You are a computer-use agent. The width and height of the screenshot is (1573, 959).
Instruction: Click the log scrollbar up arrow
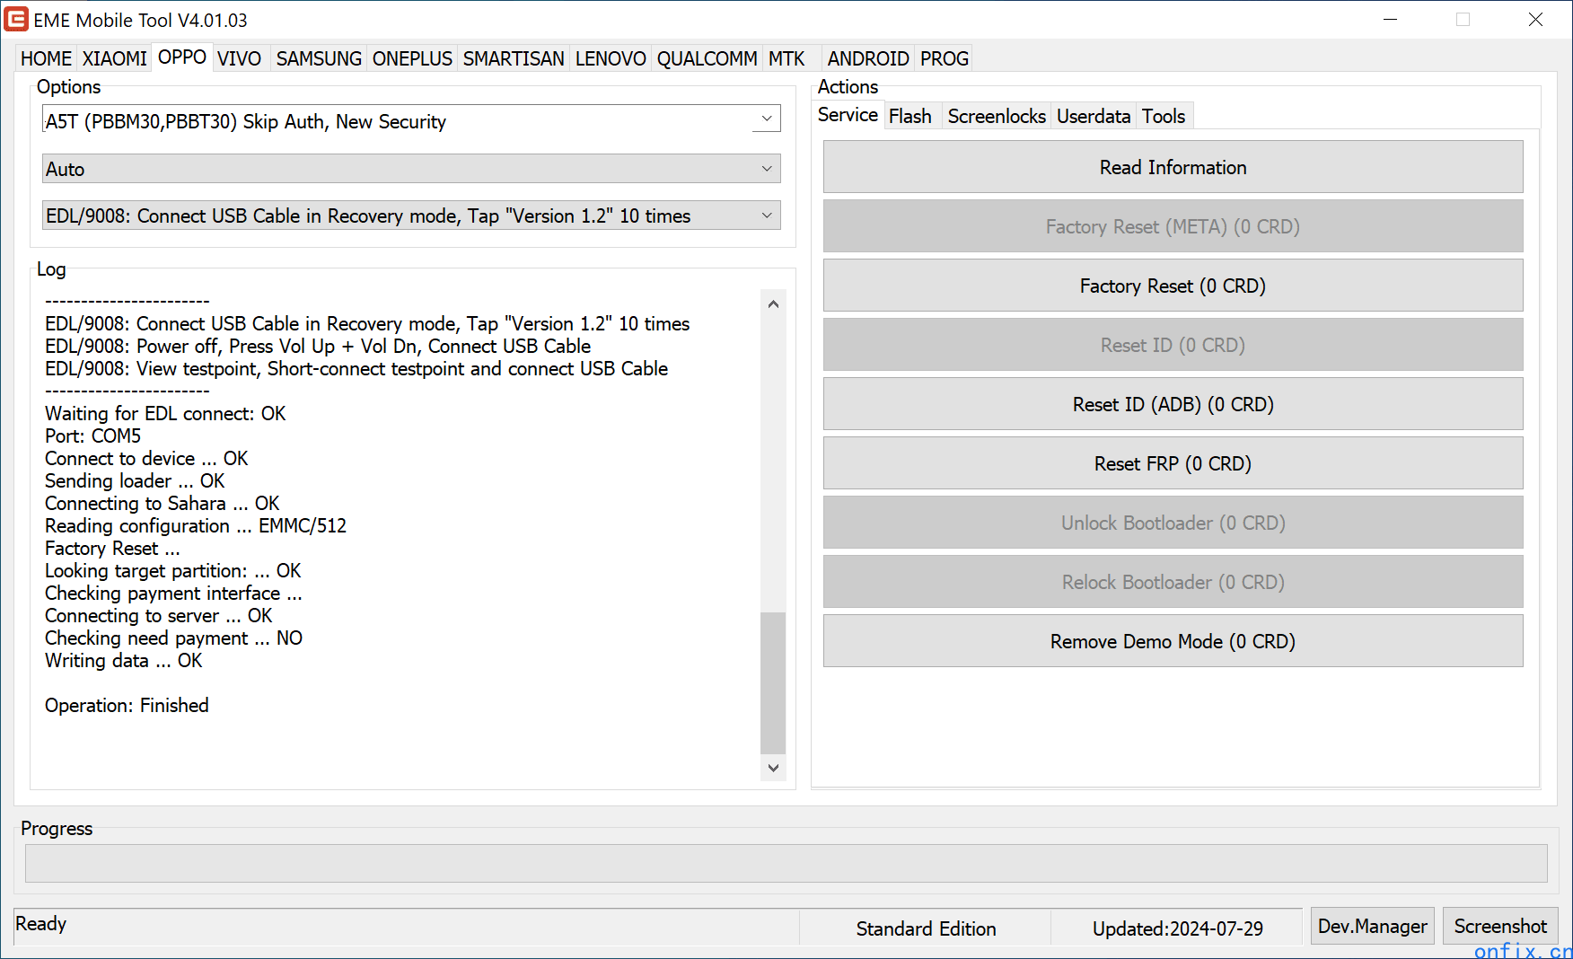773,304
